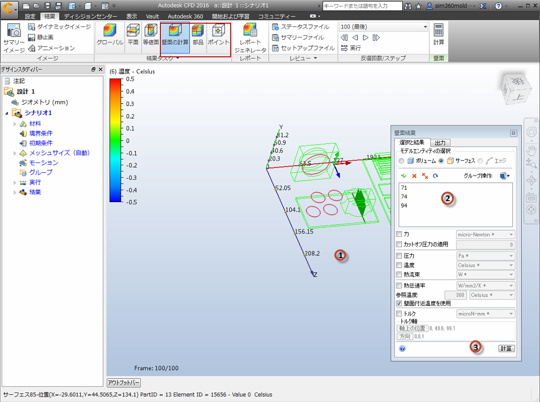Open the 表示 ribbon tab
Image resolution: width=540 pixels, height=402 pixels.
click(x=131, y=16)
